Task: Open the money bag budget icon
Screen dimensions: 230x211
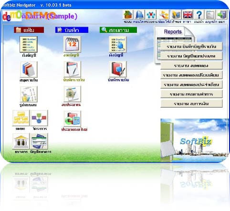Action: 73,94
